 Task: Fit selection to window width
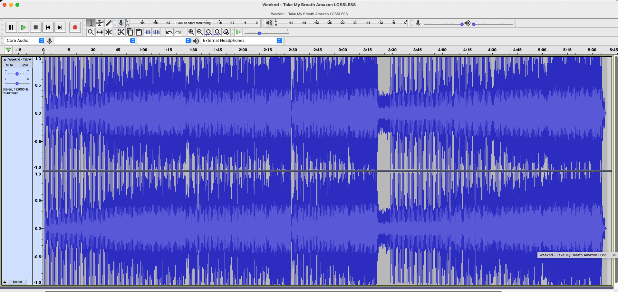[208, 32]
